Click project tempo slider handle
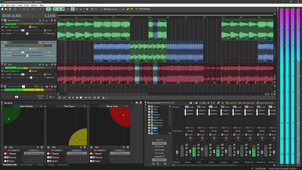 pyautogui.click(x=17, y=97)
